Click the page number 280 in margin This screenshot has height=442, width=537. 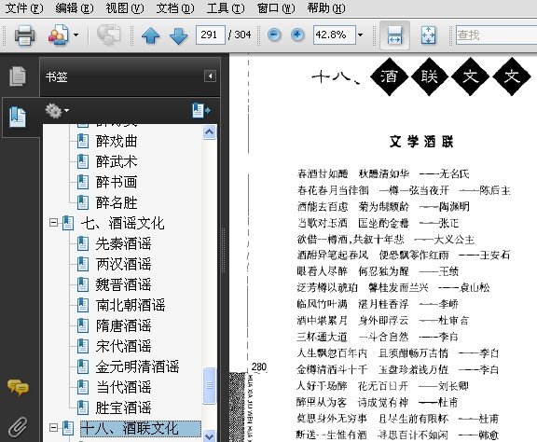(x=259, y=367)
